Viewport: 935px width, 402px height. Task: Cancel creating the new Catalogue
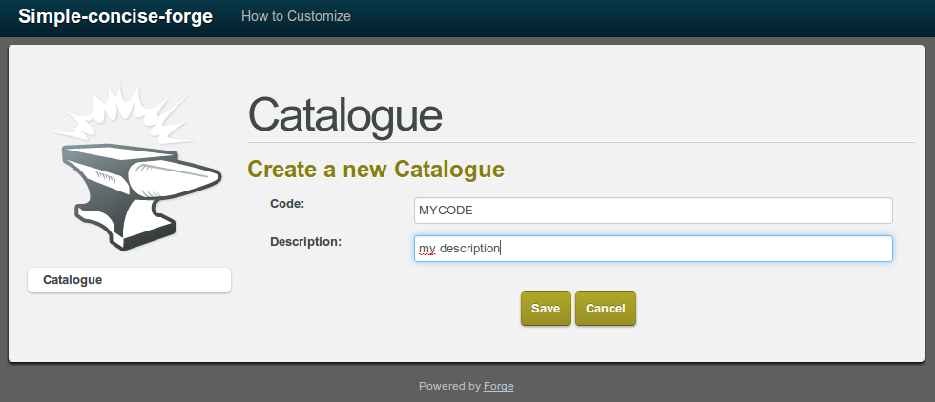pos(605,309)
